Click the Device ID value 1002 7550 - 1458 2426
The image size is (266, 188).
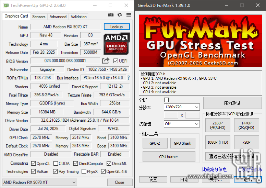tap(108, 69)
